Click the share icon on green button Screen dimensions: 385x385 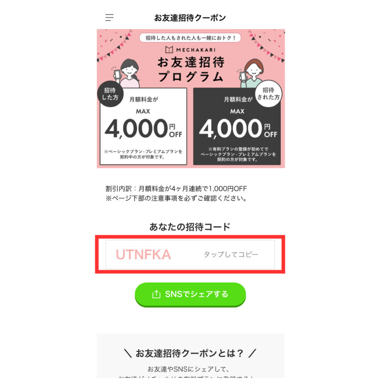click(x=156, y=294)
